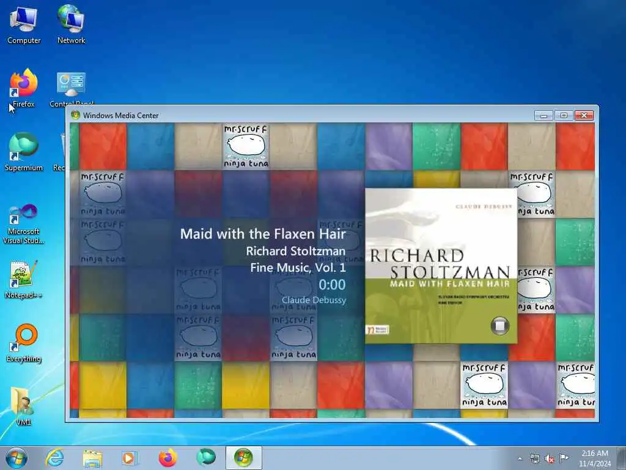Open the VM1 folder on the desktop
This screenshot has width=626, height=470.
[x=24, y=406]
